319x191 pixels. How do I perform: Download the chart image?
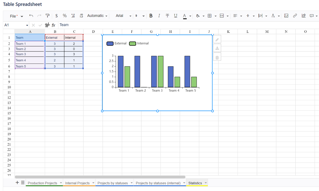[217, 48]
